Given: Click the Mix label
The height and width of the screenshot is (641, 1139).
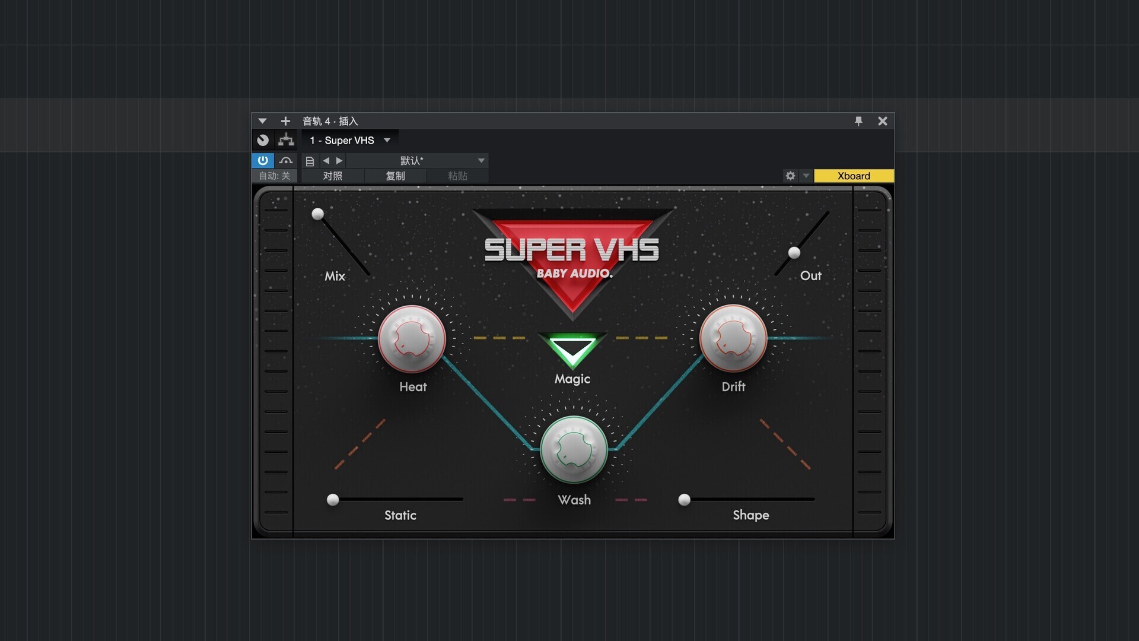Looking at the screenshot, I should [335, 276].
